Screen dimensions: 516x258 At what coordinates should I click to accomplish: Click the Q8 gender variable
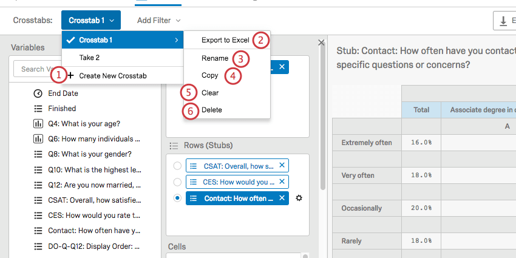point(90,154)
